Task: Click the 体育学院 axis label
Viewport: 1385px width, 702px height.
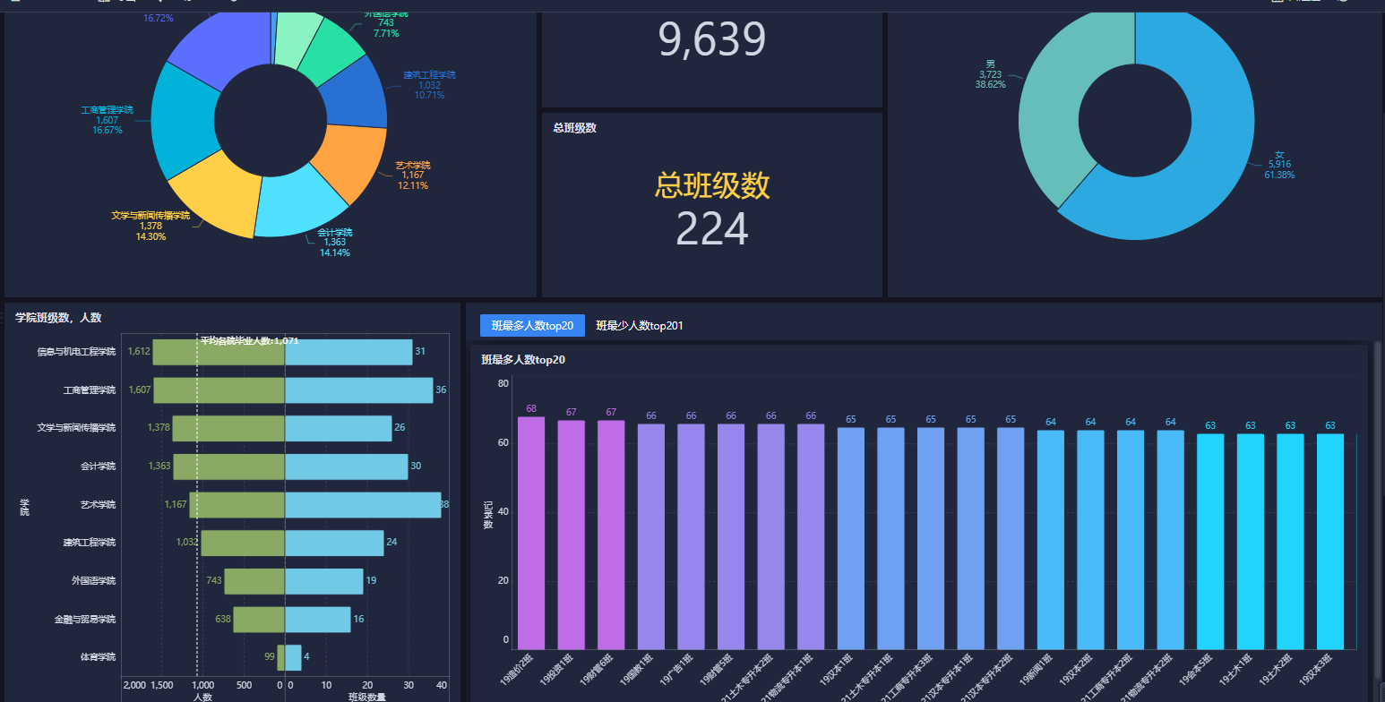Action: 98,657
